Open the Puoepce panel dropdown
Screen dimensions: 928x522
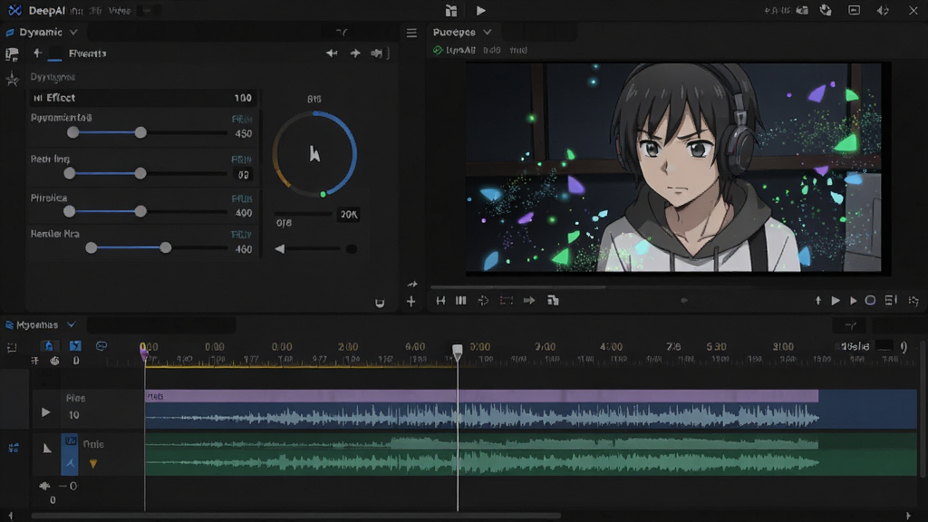click(x=487, y=32)
